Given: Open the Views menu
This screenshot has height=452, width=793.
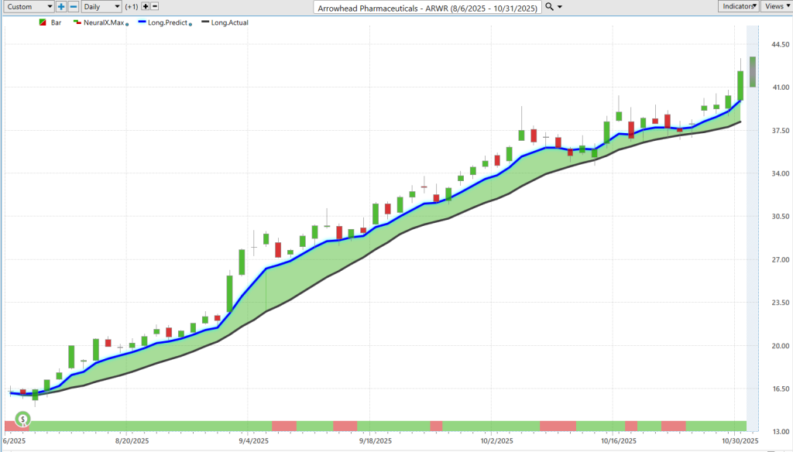Looking at the screenshot, I should pos(775,6).
